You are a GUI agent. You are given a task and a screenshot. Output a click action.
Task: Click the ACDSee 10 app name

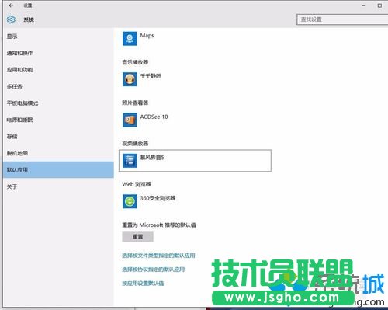(154, 117)
